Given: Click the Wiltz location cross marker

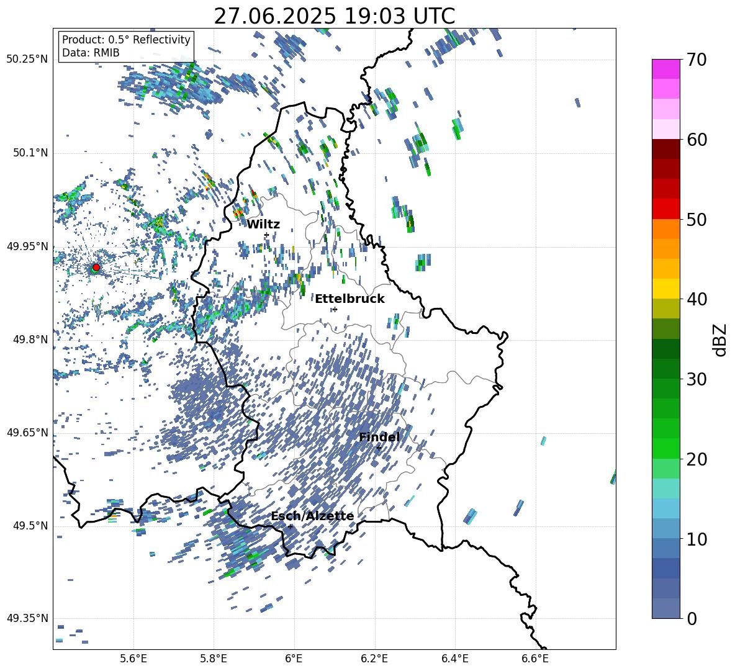Looking at the screenshot, I should pyautogui.click(x=267, y=235).
